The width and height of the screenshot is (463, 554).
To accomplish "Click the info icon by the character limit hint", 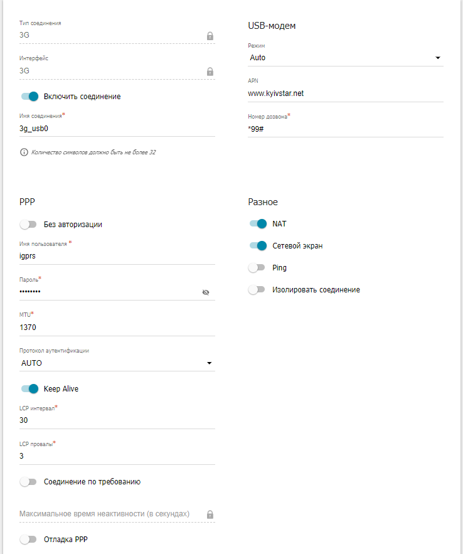I will tap(24, 152).
